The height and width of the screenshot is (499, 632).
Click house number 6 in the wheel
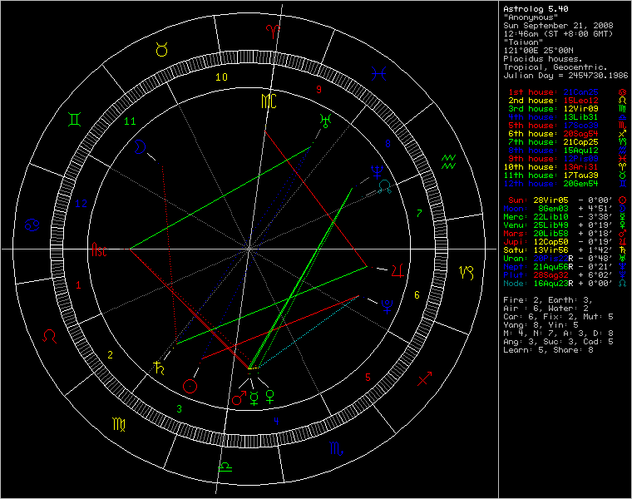[x=417, y=295]
